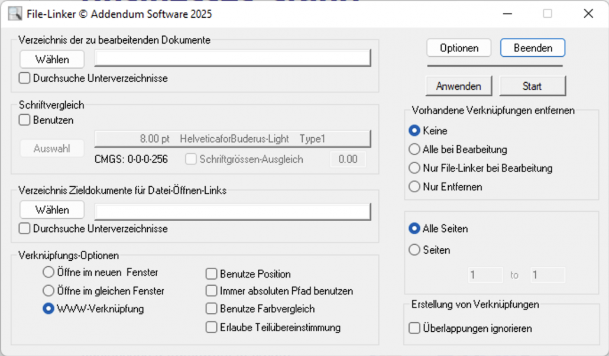The image size is (609, 356).
Task: Toggle the Benutzen checkbox for Schriftvergleich
Action: (24, 120)
